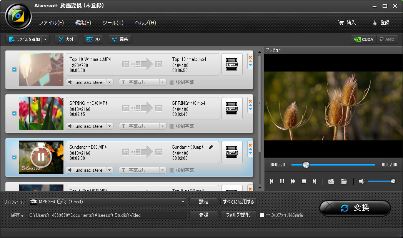Click フォルダを開く open folder button
This screenshot has height=238, width=403.
pyautogui.click(x=238, y=215)
